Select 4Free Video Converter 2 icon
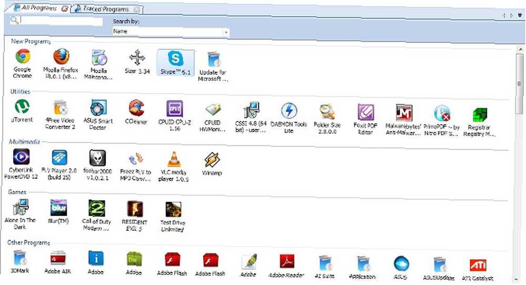 click(60, 108)
